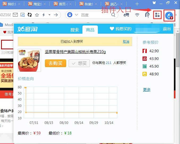Screen dimensions: 180x144
Task: Reload the page with refresh icon
Action: click(30, 15)
